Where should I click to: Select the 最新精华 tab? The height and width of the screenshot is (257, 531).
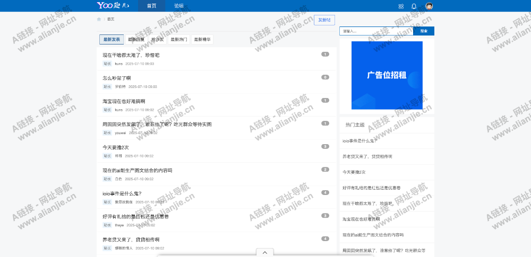click(x=202, y=40)
